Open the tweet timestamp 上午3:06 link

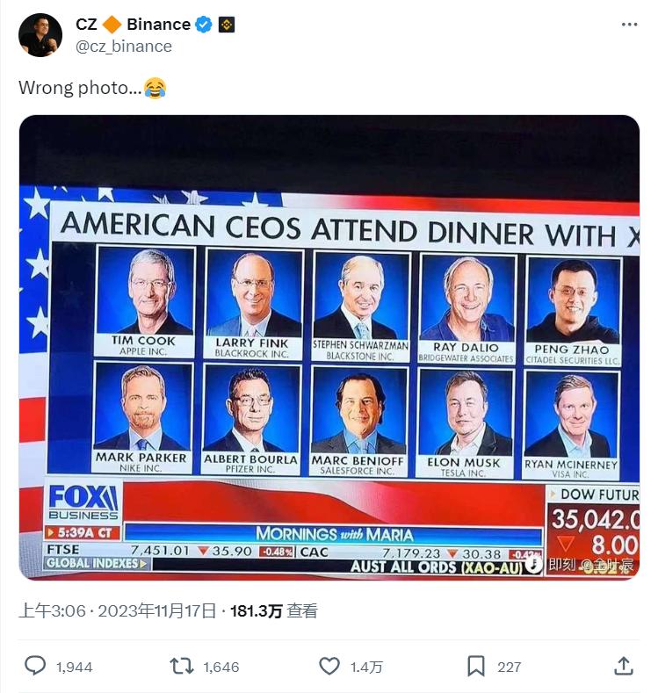118,611
